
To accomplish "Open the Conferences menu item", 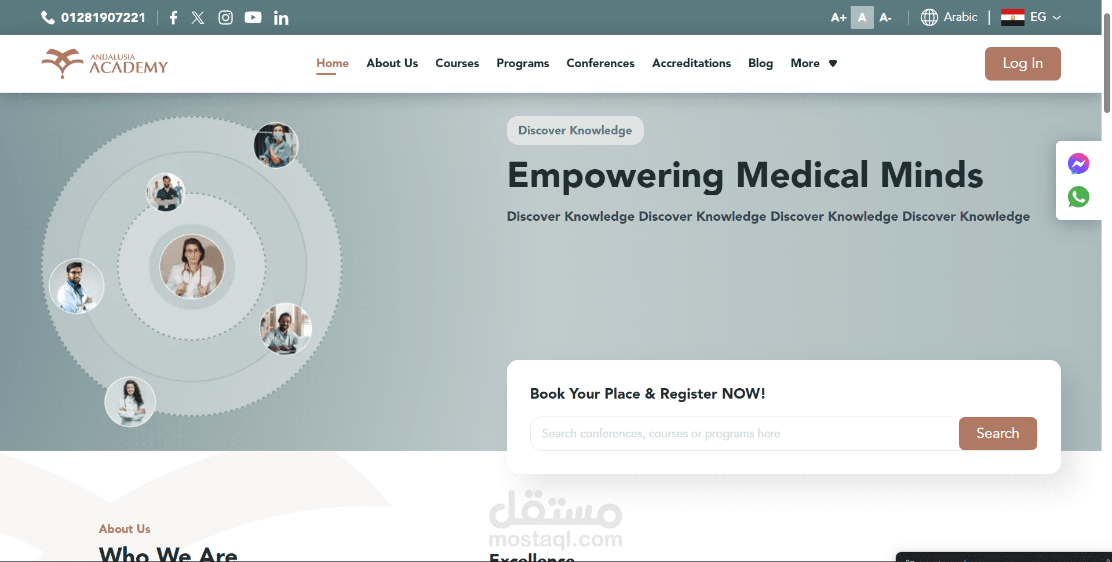I will tap(600, 63).
